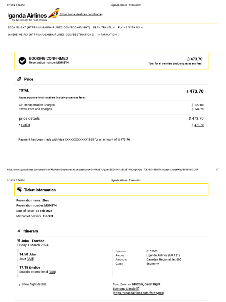Show flight details for Juba - Entebbe
Screen dimensions: 226x302
(34, 284)
